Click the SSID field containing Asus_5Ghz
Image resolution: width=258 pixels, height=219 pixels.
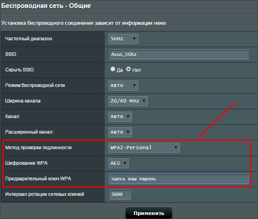pyautogui.click(x=179, y=54)
